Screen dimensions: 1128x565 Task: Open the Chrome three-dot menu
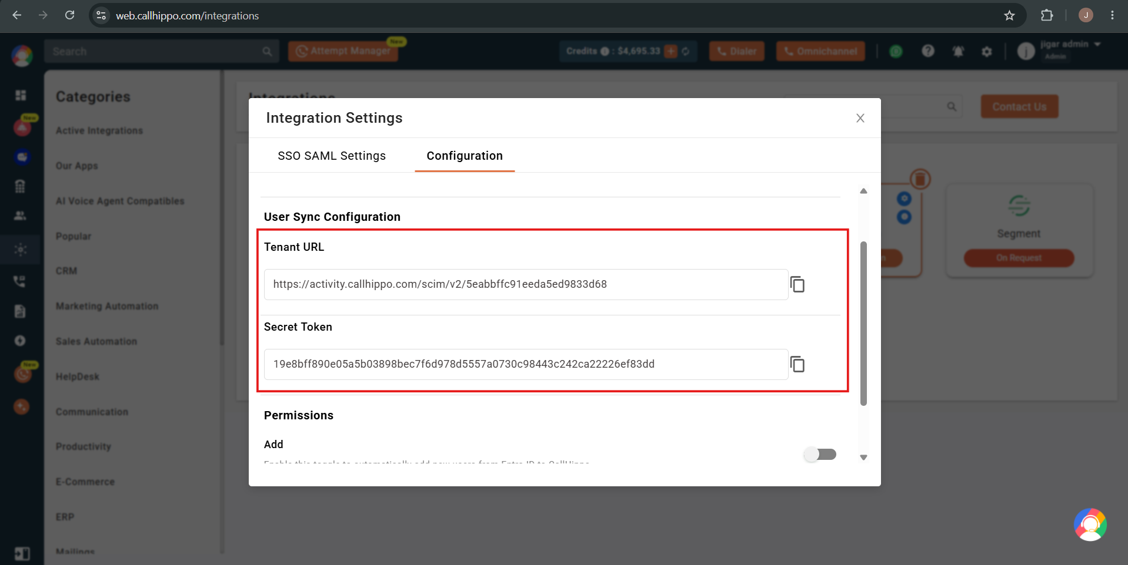coord(1112,15)
